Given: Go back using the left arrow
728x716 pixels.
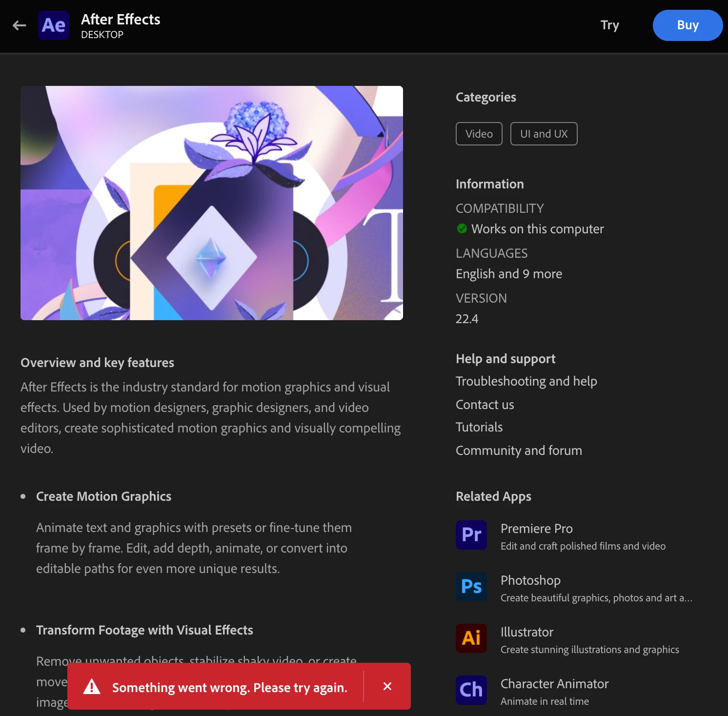Looking at the screenshot, I should [20, 25].
